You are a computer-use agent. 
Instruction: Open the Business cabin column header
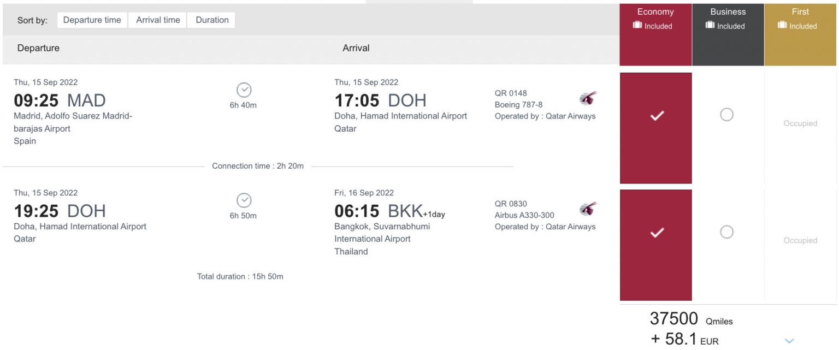coord(728,35)
